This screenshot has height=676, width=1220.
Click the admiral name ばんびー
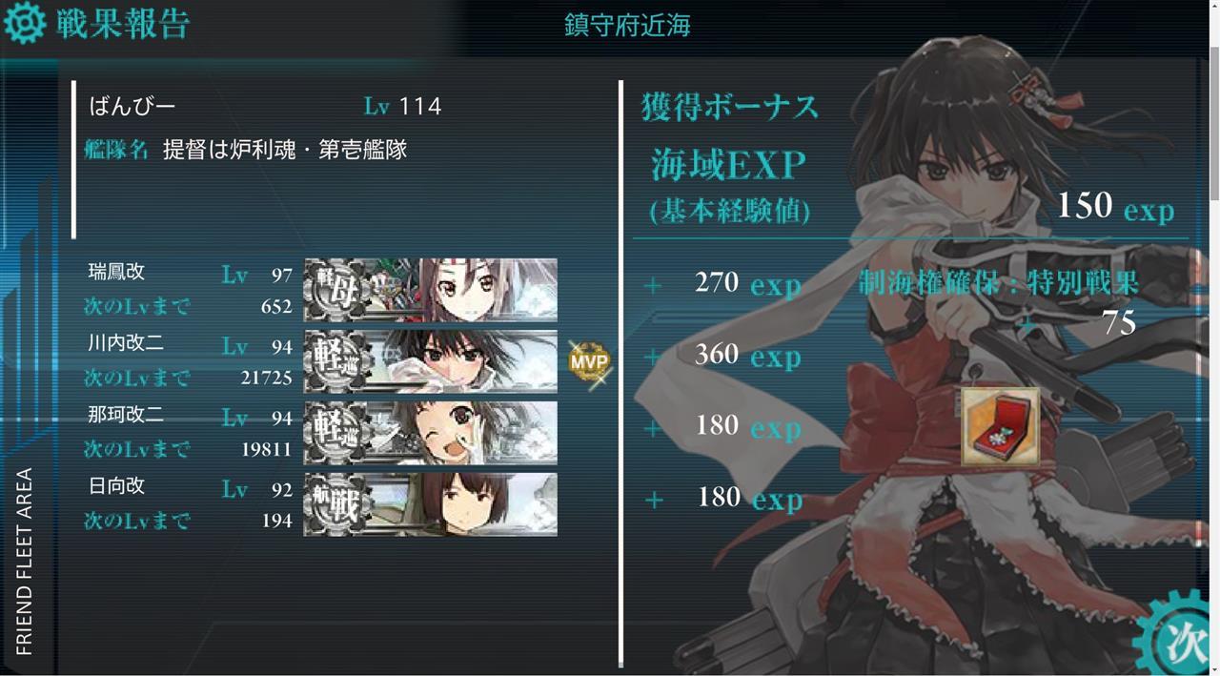(x=132, y=106)
